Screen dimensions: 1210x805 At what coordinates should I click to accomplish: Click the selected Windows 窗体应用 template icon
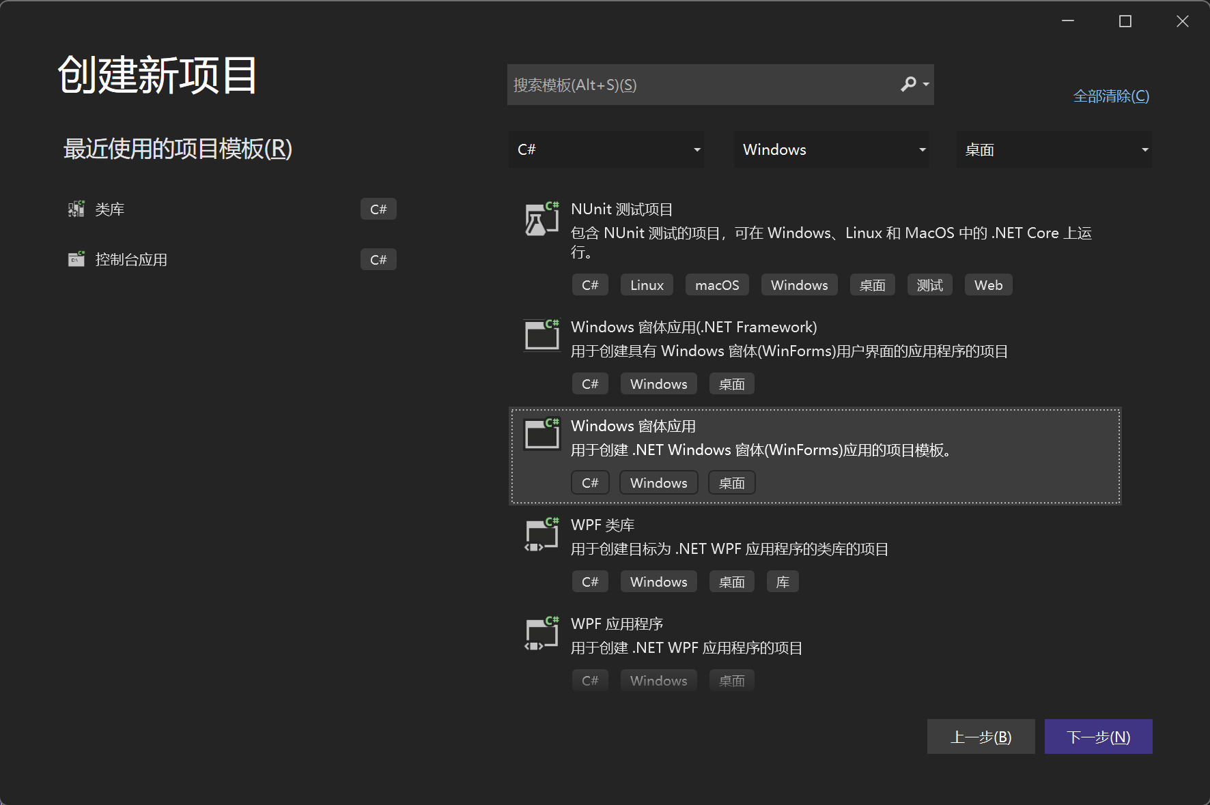[541, 434]
